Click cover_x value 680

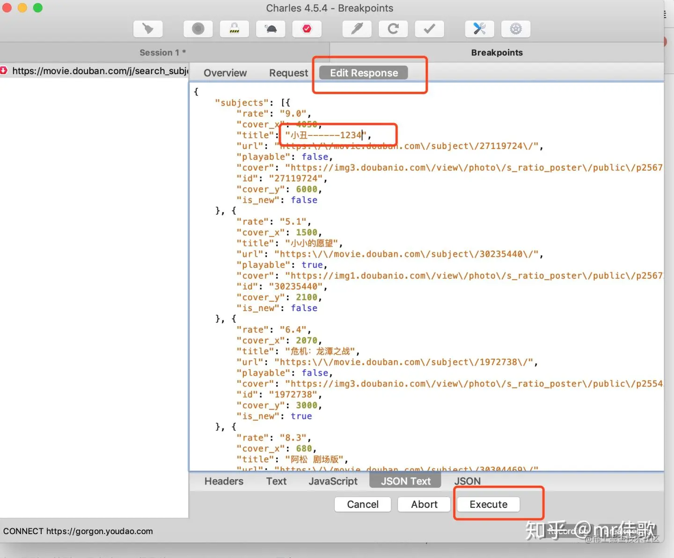[x=304, y=449]
